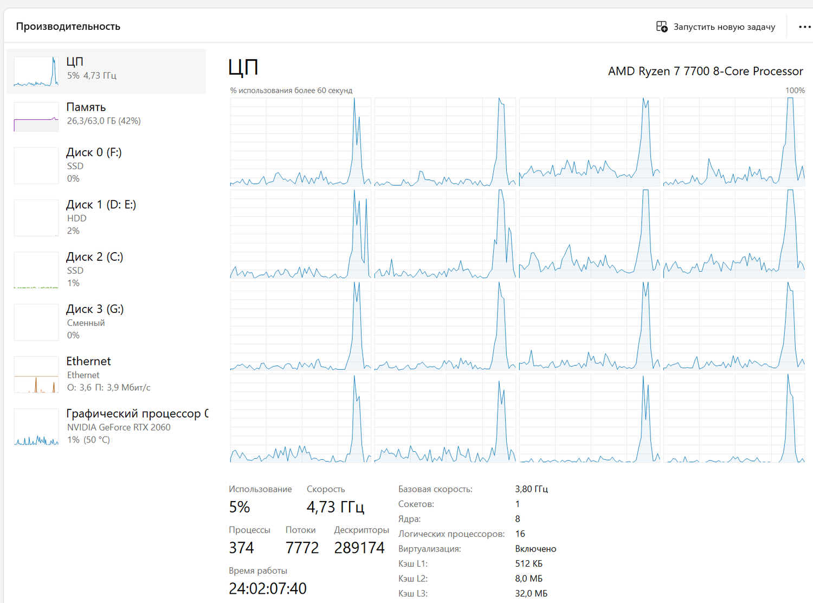Click the Диск 3 (G:) mini graph thumbnail
Screen dimensions: 813x603
coord(36,322)
